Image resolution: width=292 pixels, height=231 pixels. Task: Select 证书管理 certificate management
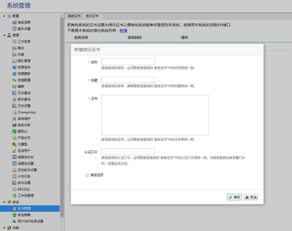tap(24, 208)
